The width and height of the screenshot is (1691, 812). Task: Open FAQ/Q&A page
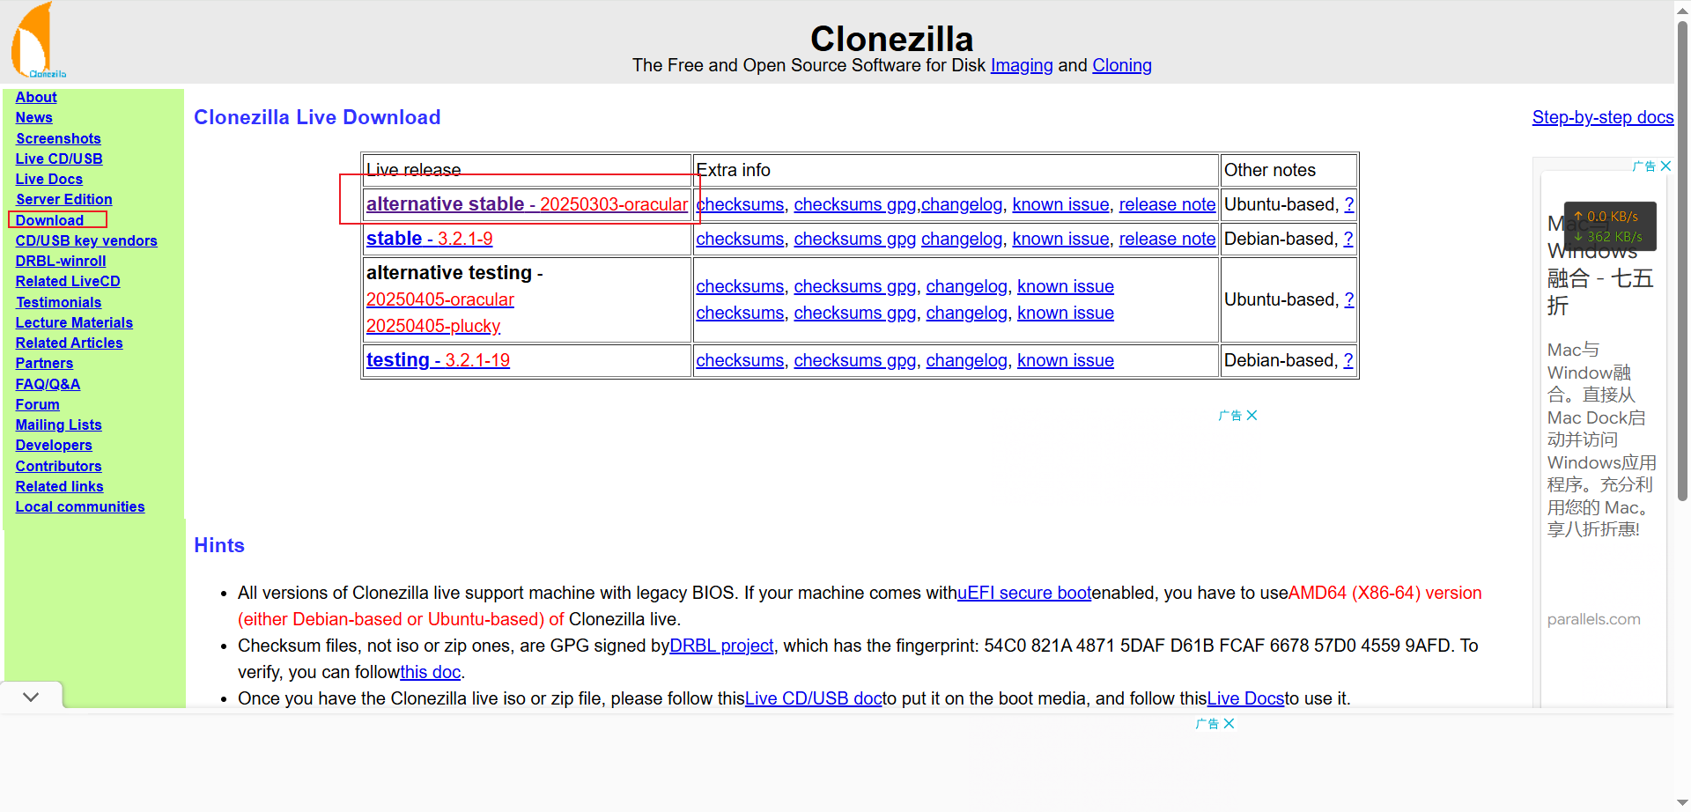[x=48, y=384]
